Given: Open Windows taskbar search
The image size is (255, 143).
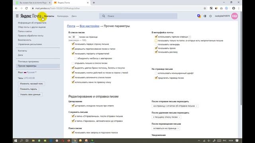Looking at the screenshot, I should [21, 141].
